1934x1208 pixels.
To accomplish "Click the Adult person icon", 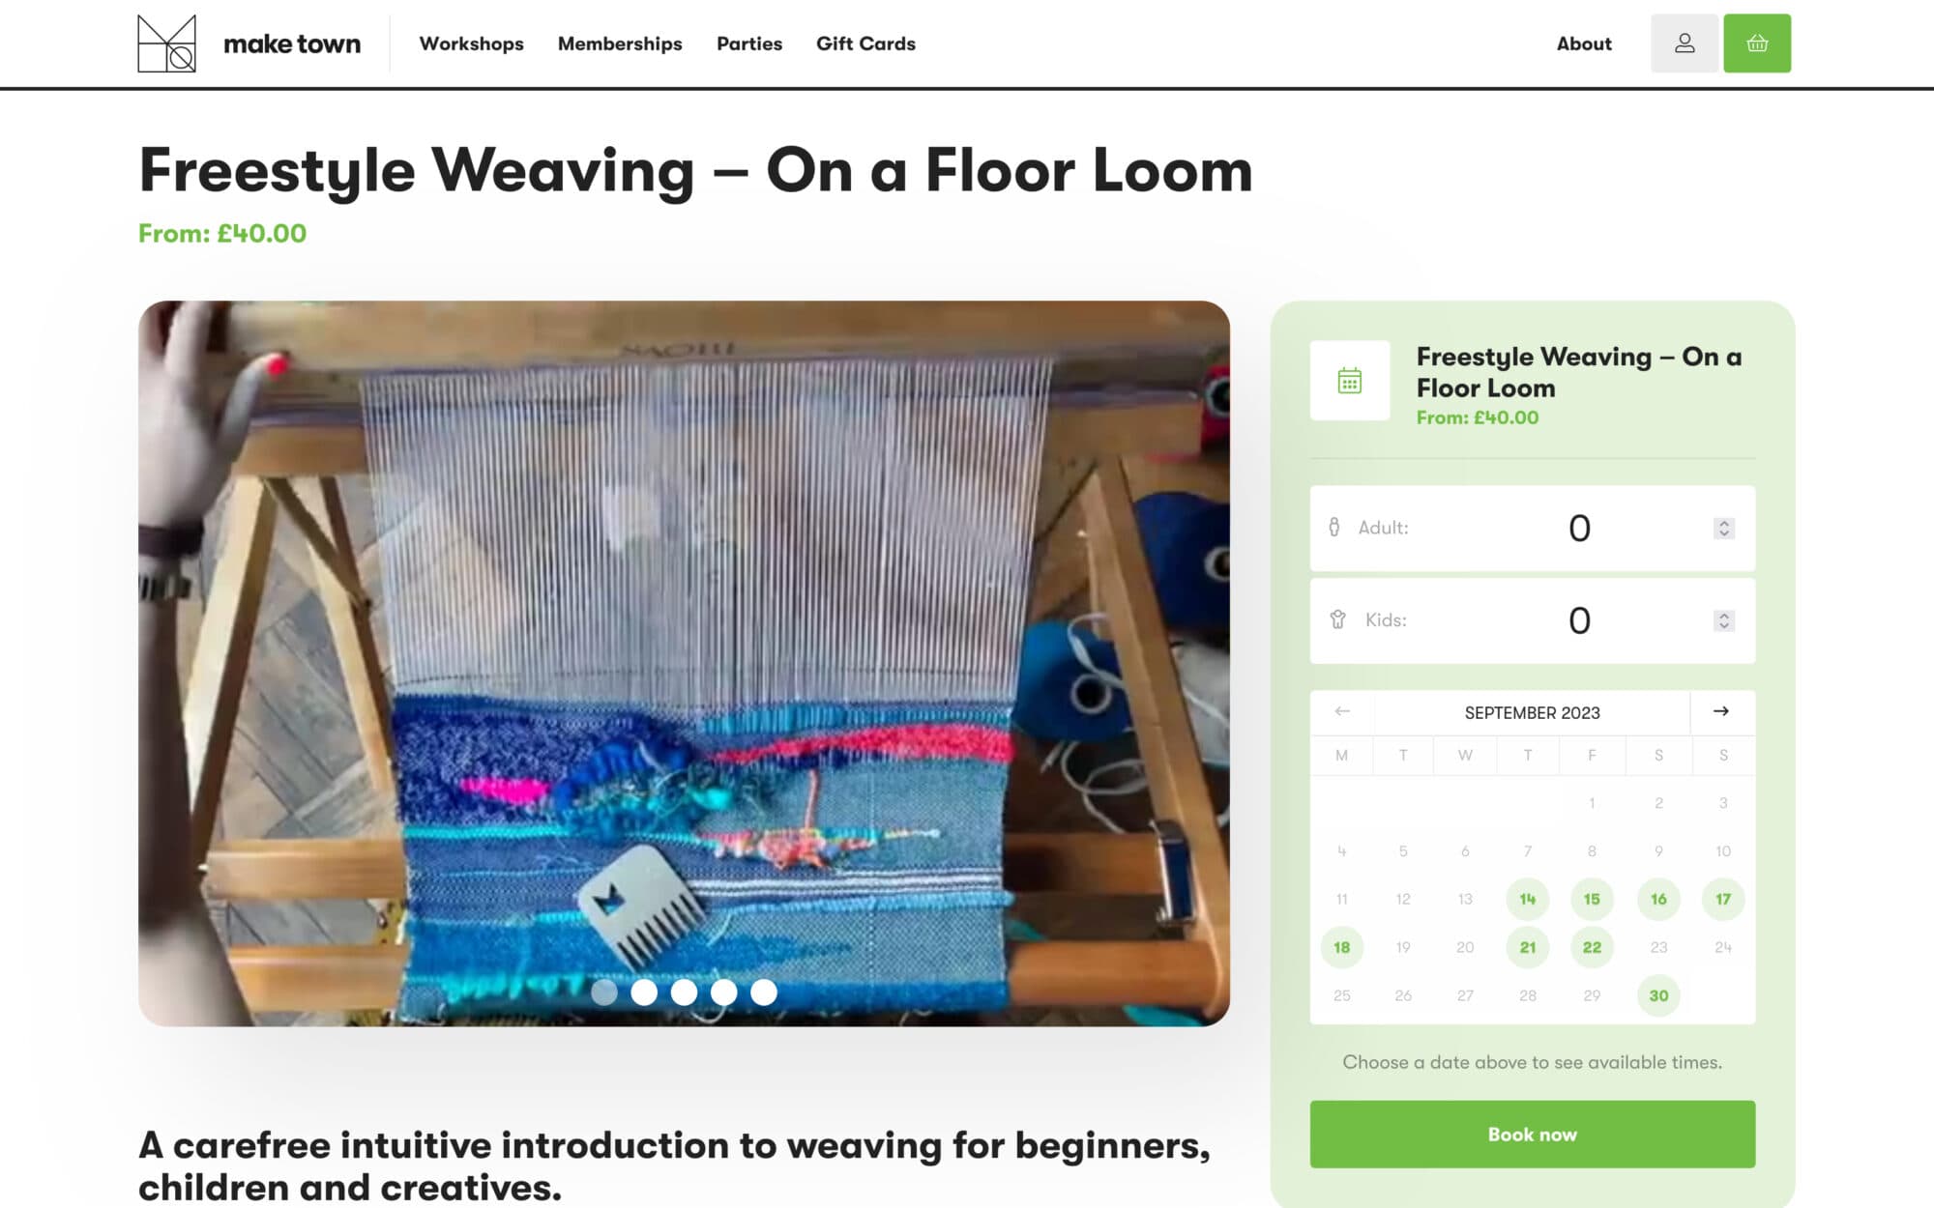I will 1334,527.
